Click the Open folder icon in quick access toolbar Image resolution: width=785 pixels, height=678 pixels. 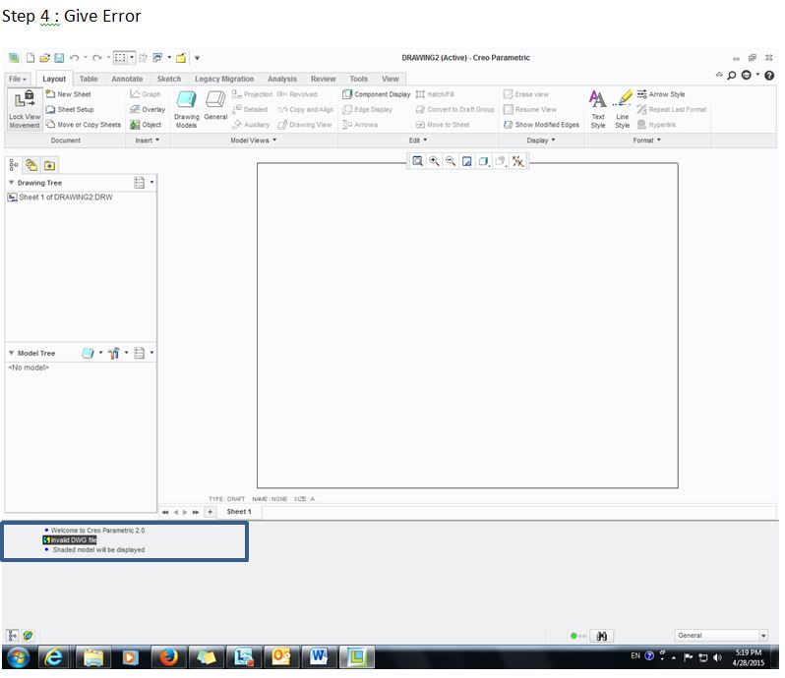[44, 58]
